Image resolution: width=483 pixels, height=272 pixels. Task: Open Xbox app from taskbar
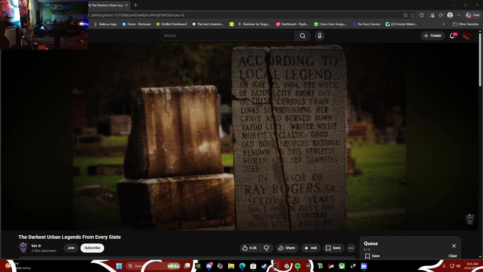pyautogui.click(x=342, y=266)
